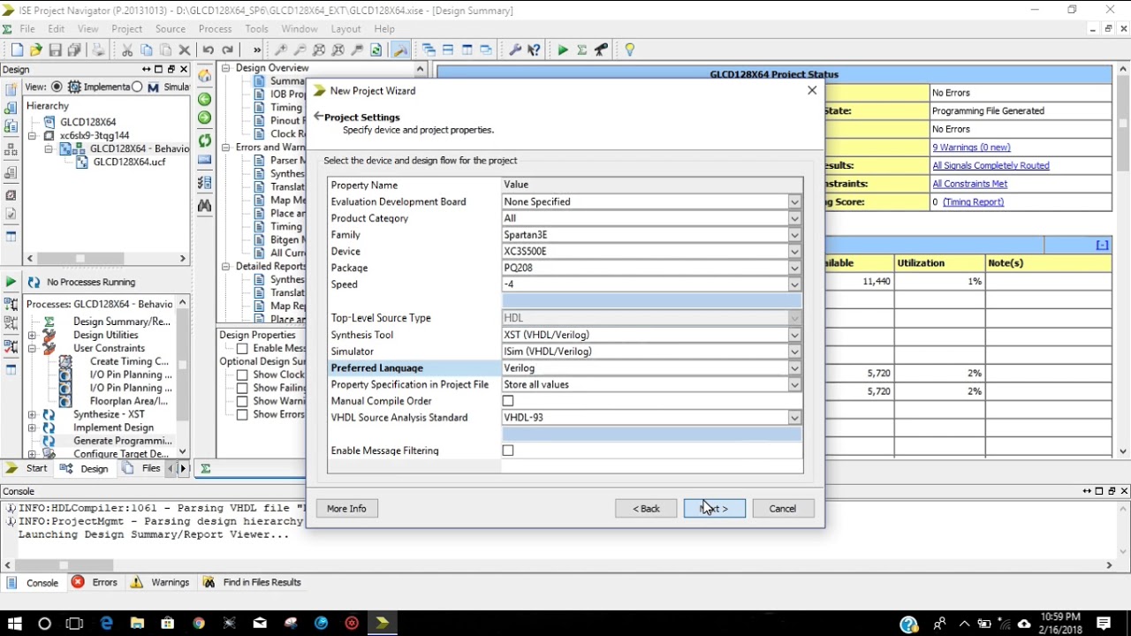Open the Preferred Language dropdown
The height and width of the screenshot is (636, 1131).
pyautogui.click(x=651, y=368)
